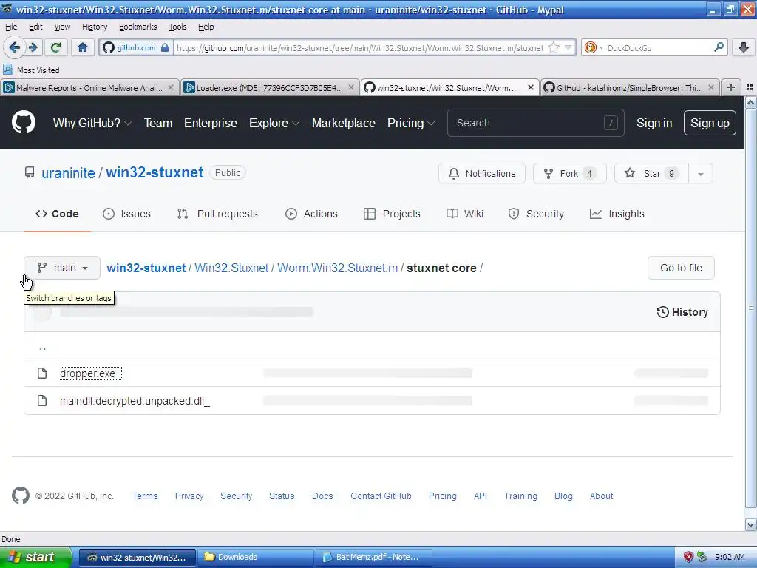
Task: Open the list all tabs grid icon
Action: click(x=750, y=87)
